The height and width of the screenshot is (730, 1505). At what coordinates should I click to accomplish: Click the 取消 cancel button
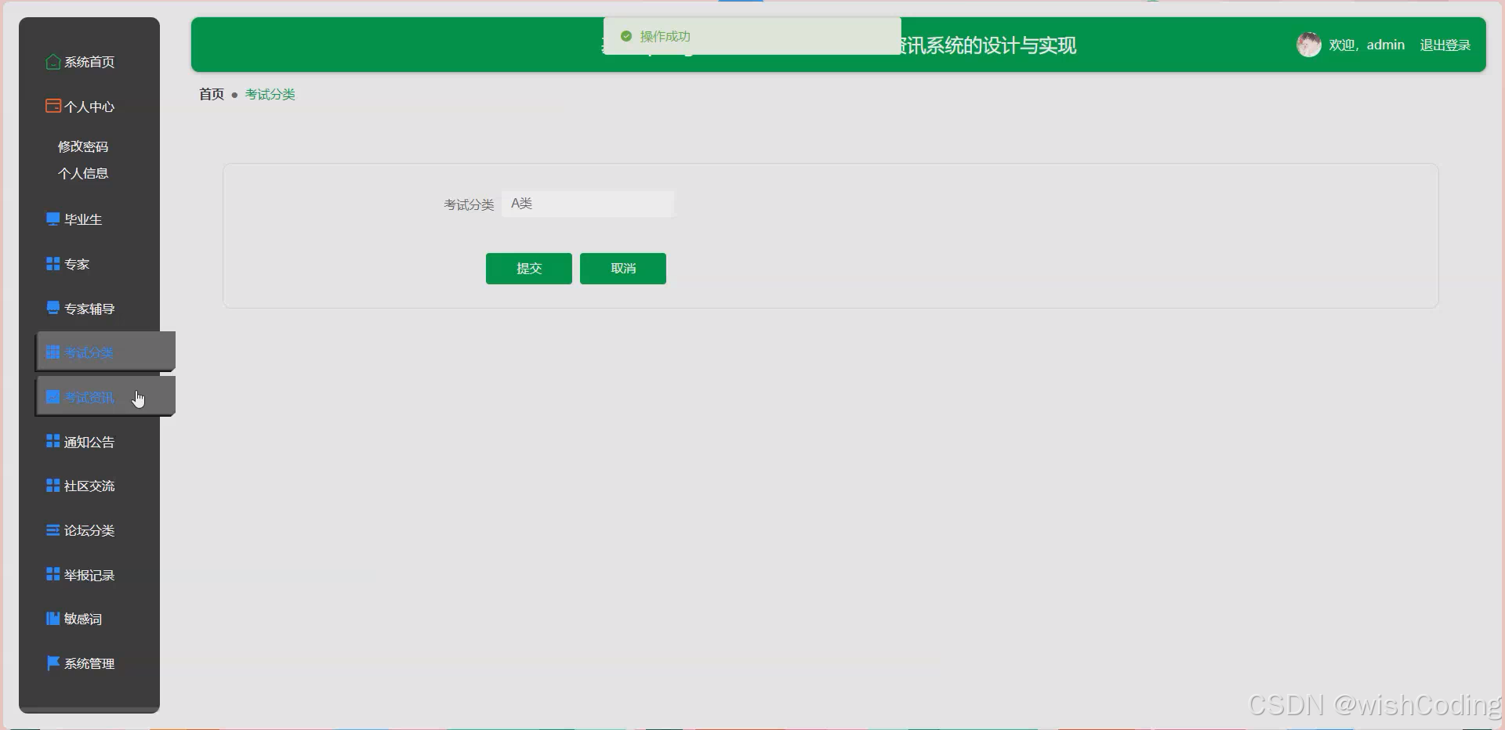click(622, 268)
